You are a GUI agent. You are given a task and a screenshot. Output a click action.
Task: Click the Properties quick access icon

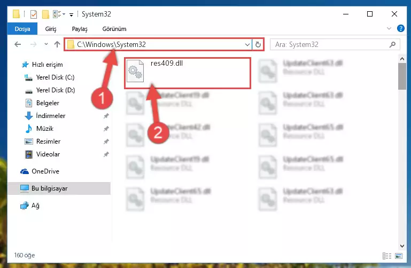pyautogui.click(x=34, y=14)
